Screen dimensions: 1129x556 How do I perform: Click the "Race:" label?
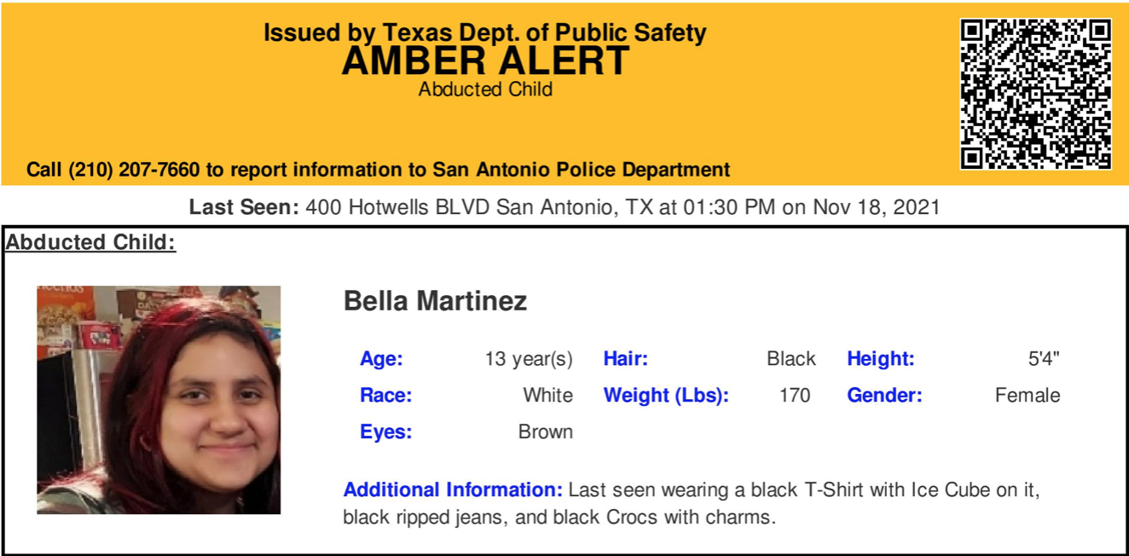pos(385,396)
